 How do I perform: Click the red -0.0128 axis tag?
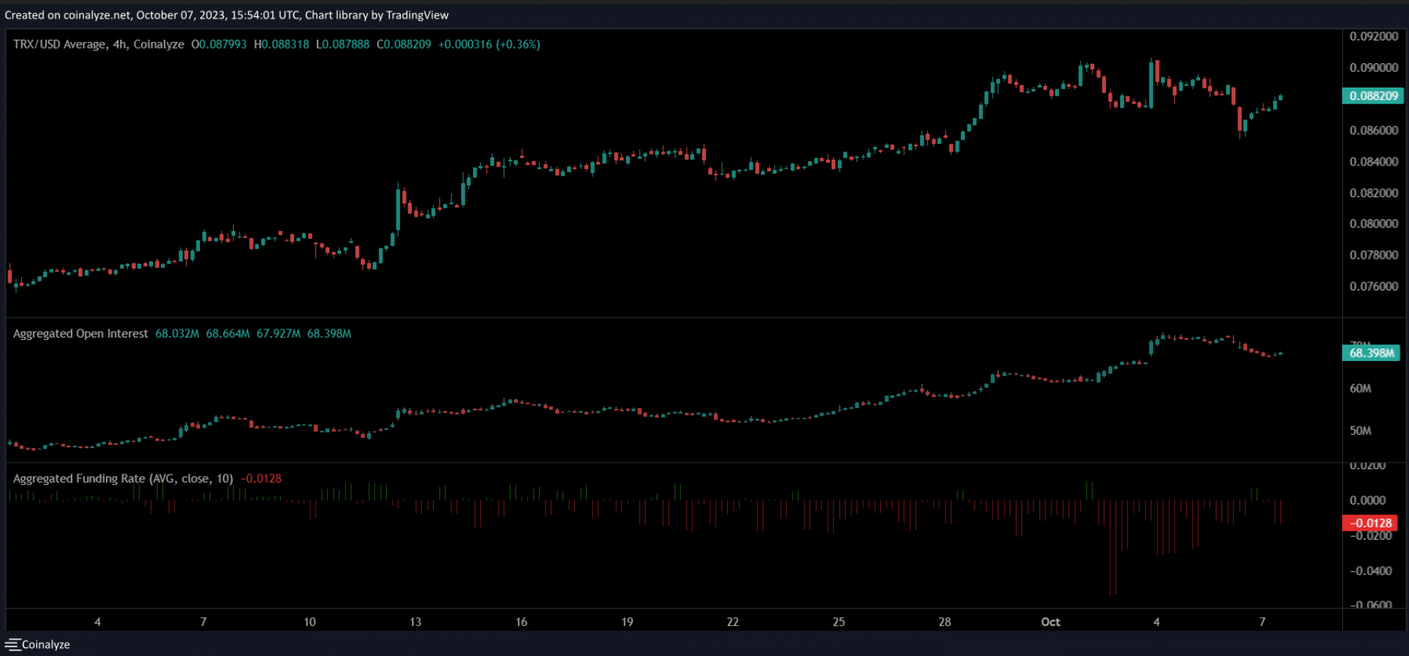click(x=1370, y=523)
